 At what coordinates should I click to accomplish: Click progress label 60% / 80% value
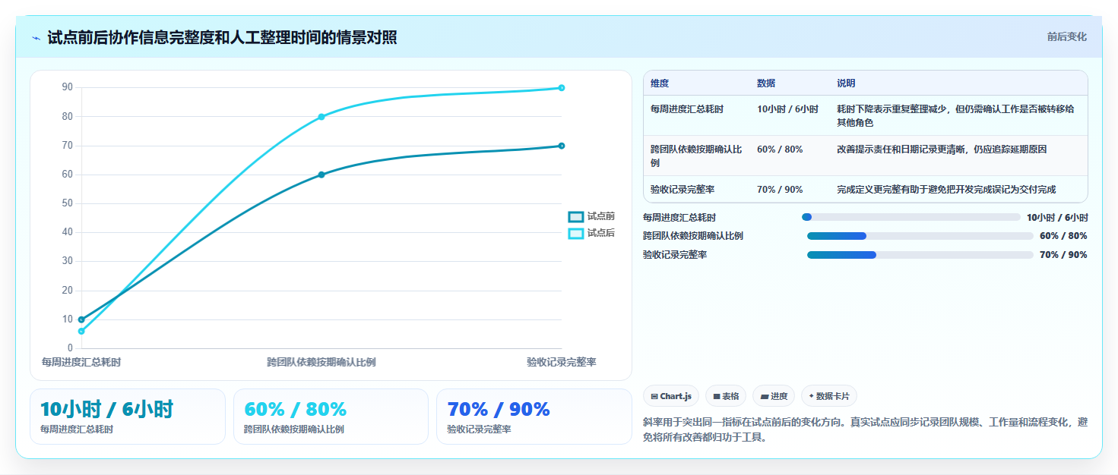tap(1063, 236)
